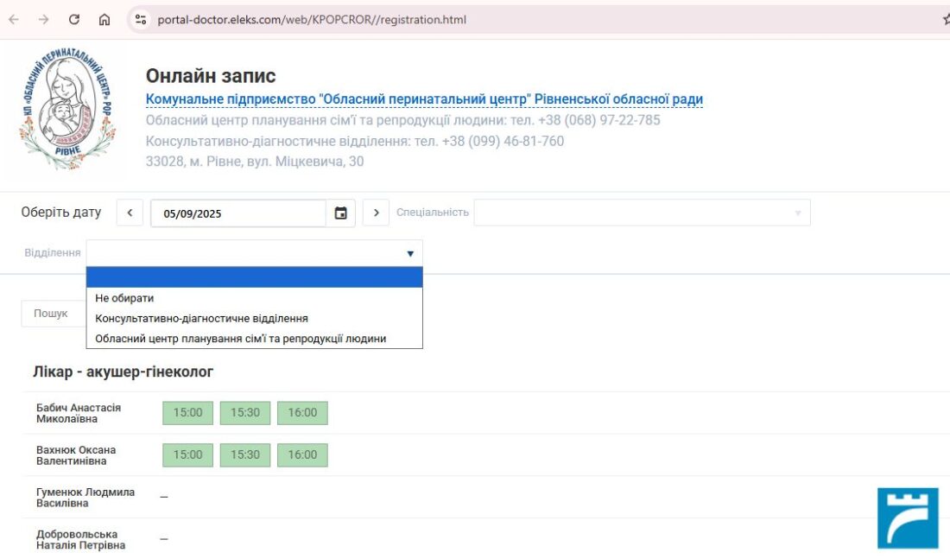This screenshot has width=950, height=559.
Task: Go to next date
Action: click(376, 213)
